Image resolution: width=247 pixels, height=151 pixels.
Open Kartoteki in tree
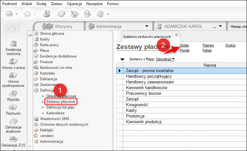point(47,73)
